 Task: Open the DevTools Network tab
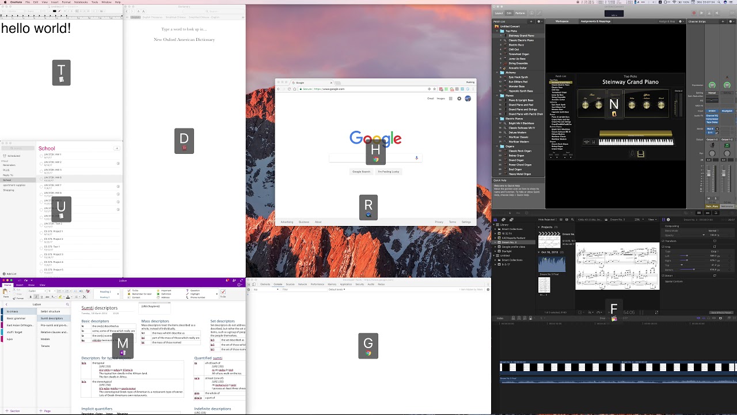[x=302, y=284]
